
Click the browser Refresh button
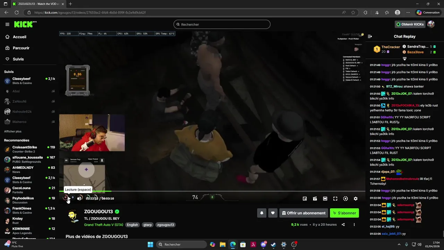16,12
